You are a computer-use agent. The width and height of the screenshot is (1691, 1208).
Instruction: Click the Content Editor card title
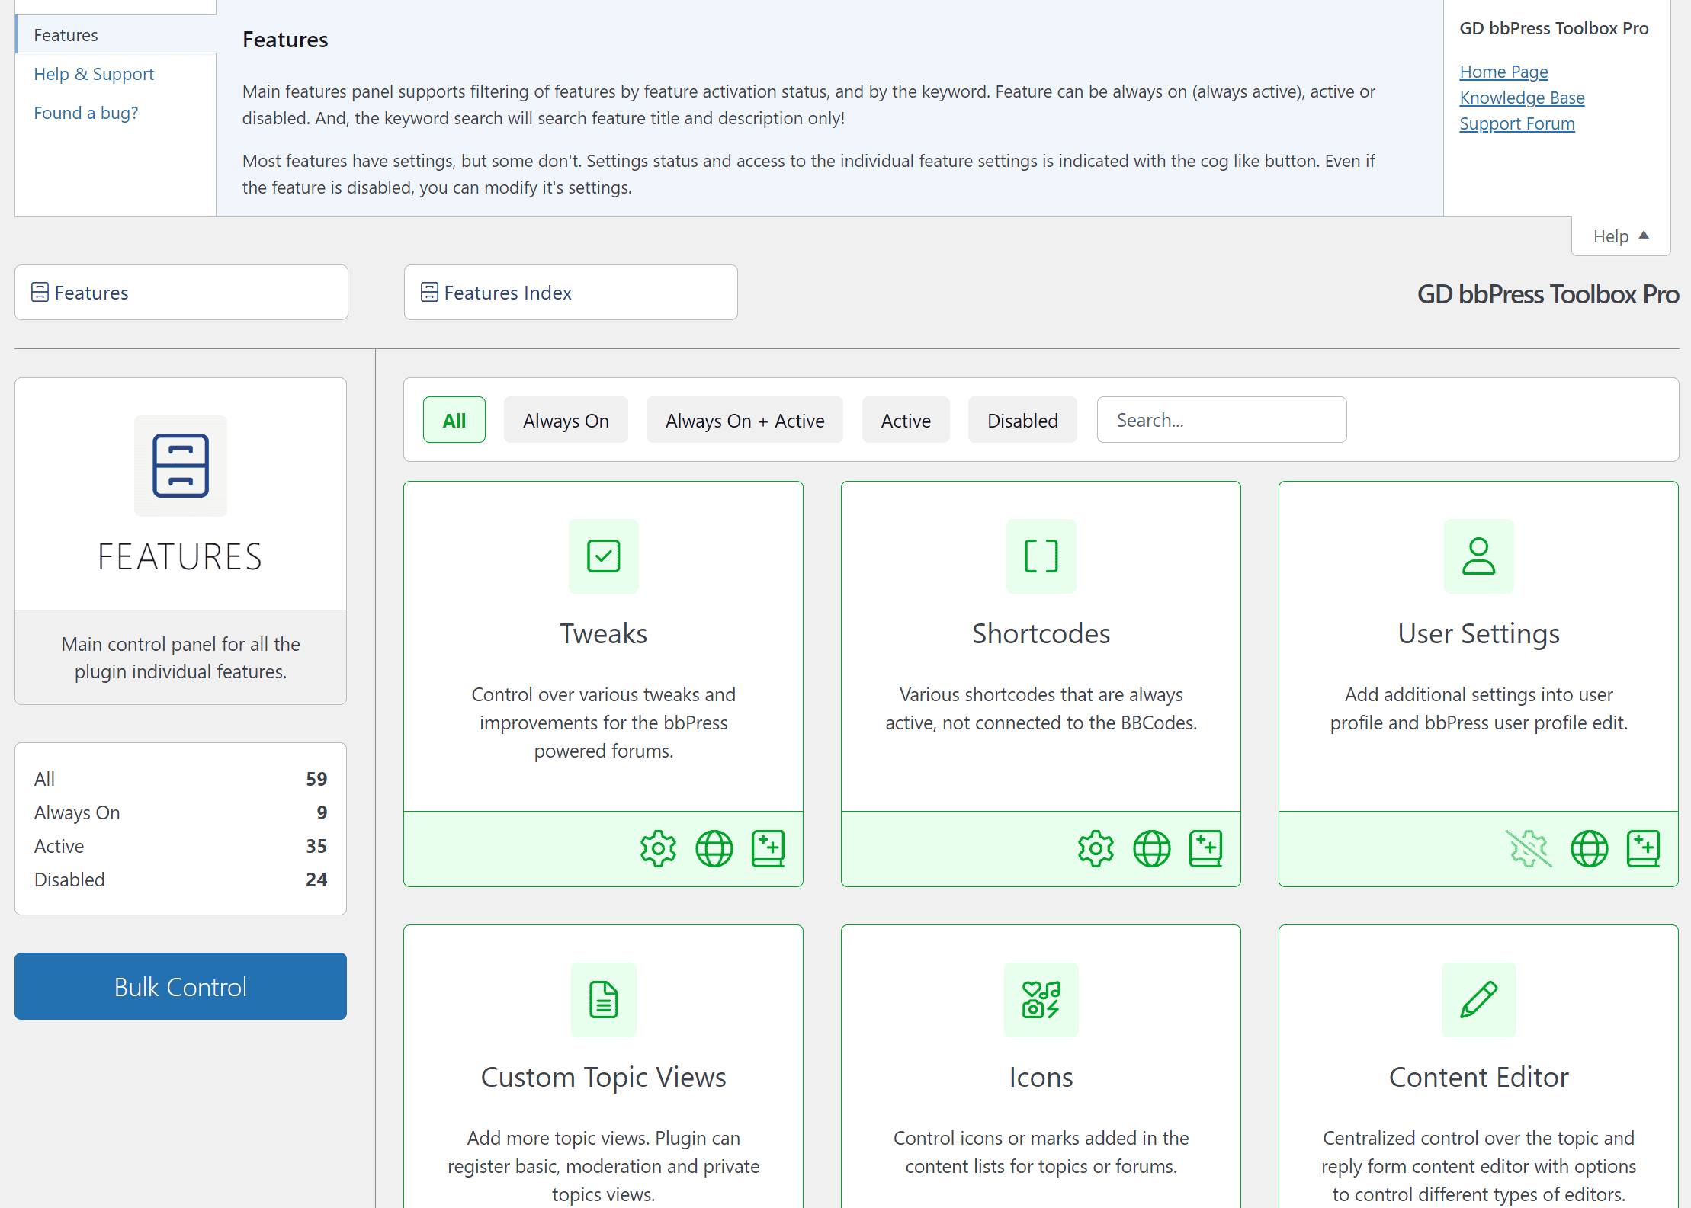tap(1479, 1077)
